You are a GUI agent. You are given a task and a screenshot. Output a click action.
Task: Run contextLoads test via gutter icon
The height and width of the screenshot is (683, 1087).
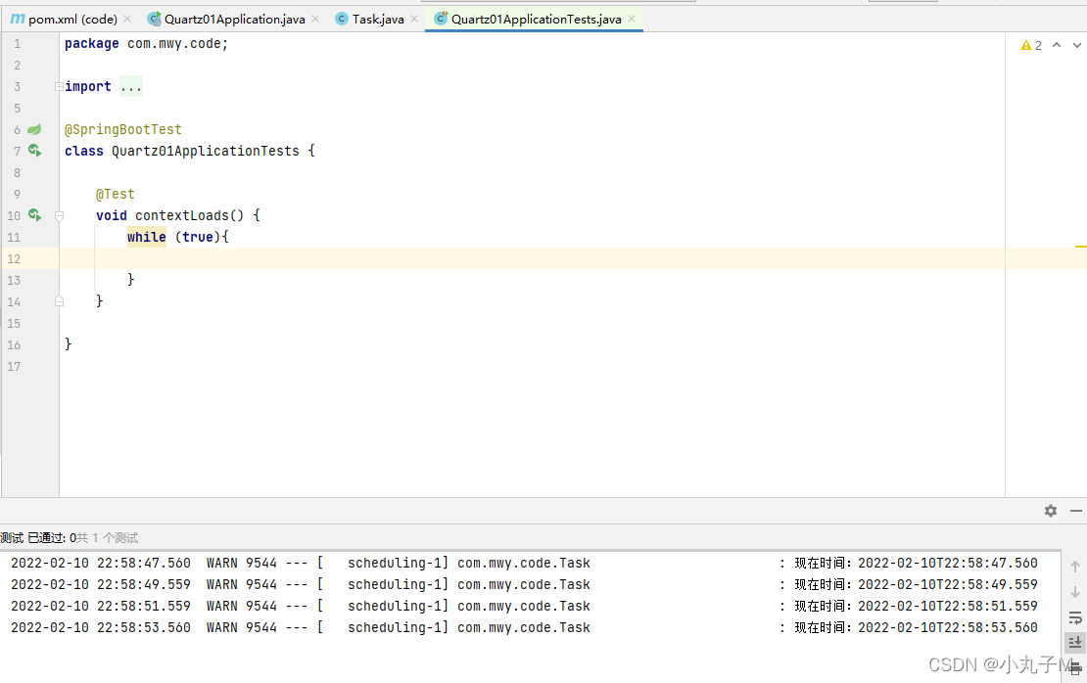[x=34, y=215]
